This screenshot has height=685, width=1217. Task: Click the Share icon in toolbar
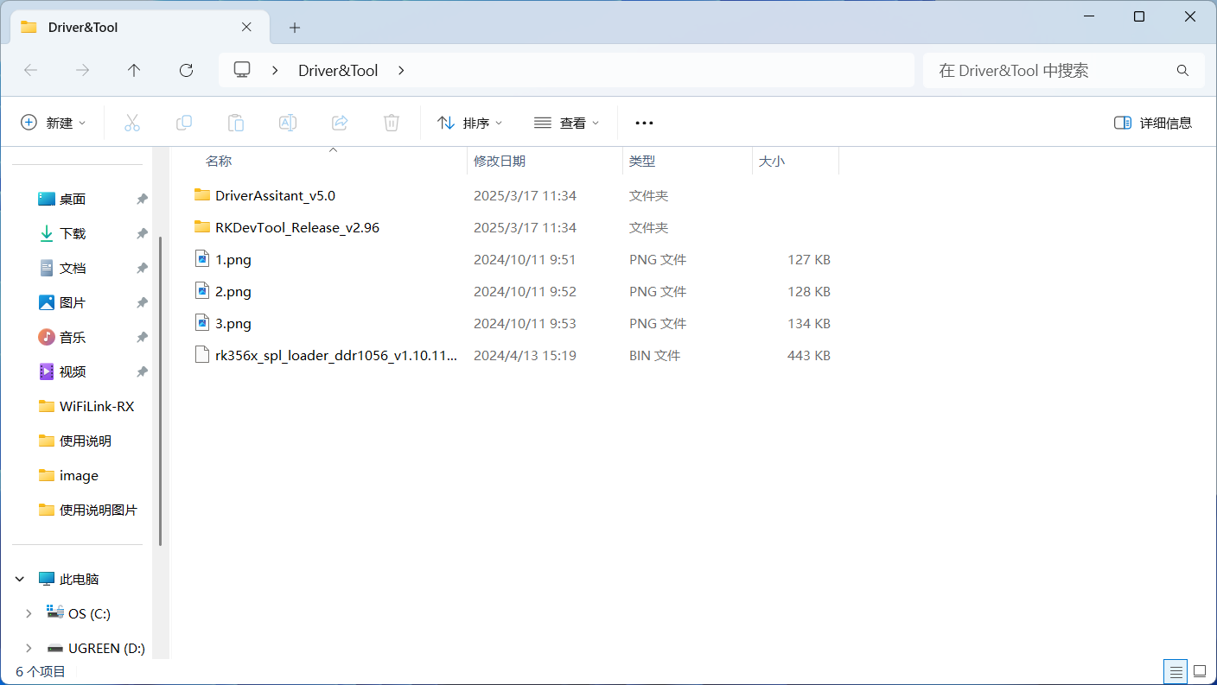coord(340,123)
